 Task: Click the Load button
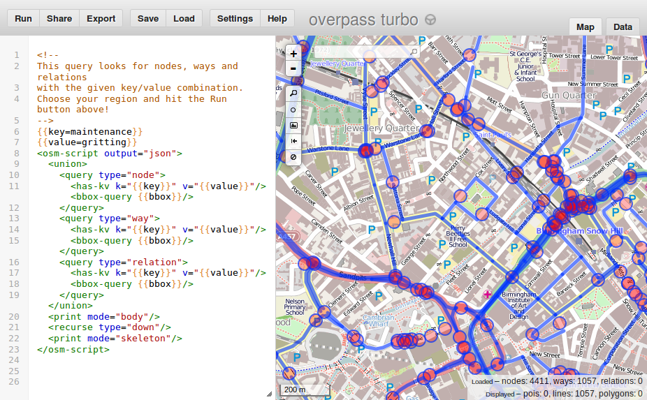tap(184, 19)
